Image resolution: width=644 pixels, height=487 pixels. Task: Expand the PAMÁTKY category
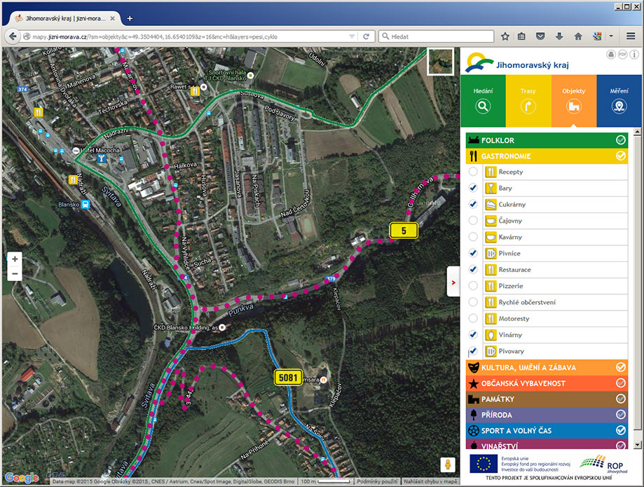coord(547,399)
